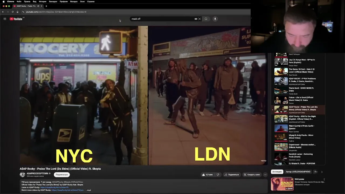Play Kendrick Lamar - Swimming Pools
This screenshot has width=345, height=194.
(x=298, y=157)
